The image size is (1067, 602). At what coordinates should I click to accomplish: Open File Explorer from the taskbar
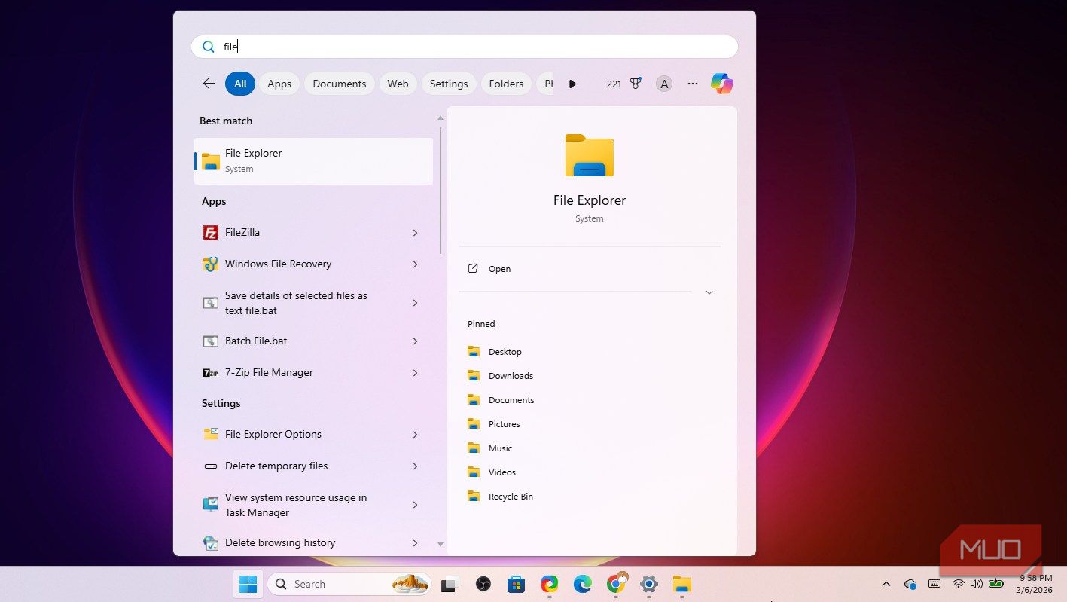pyautogui.click(x=682, y=584)
